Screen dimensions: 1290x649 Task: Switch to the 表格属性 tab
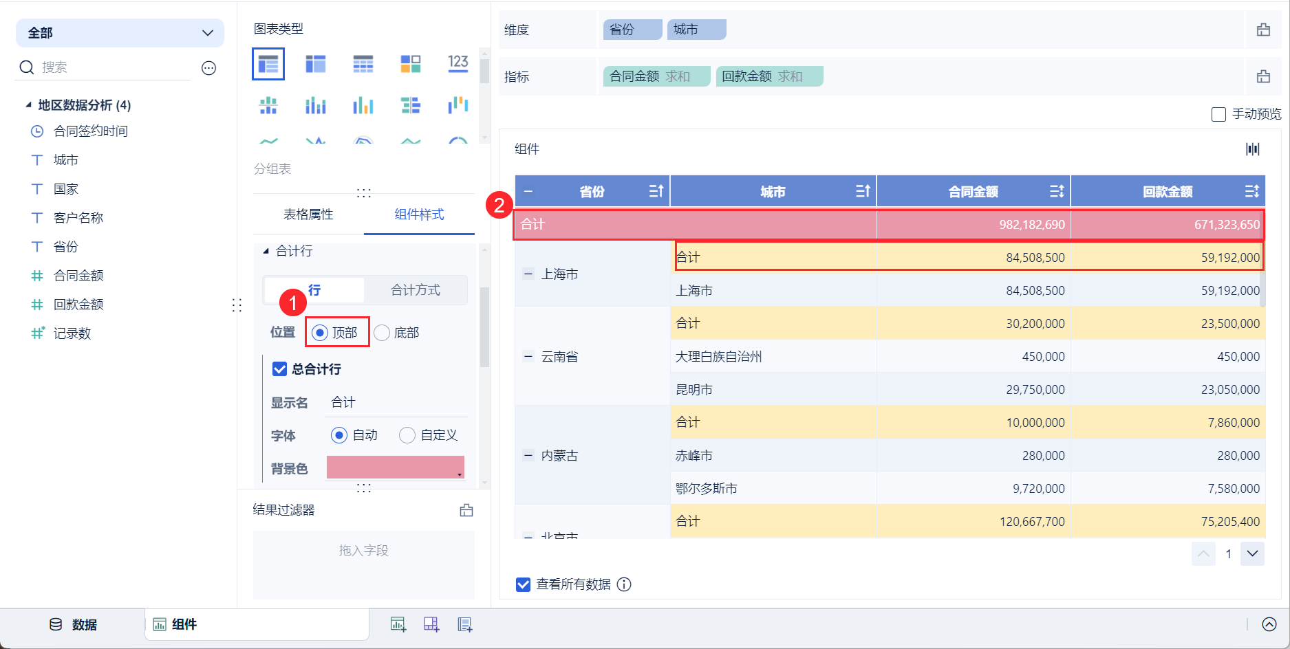[308, 214]
